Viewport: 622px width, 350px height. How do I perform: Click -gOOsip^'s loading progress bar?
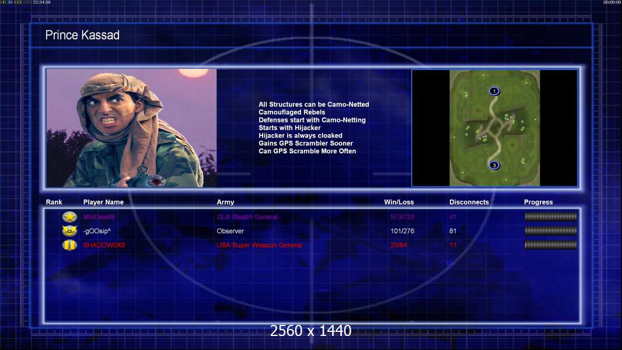point(550,230)
